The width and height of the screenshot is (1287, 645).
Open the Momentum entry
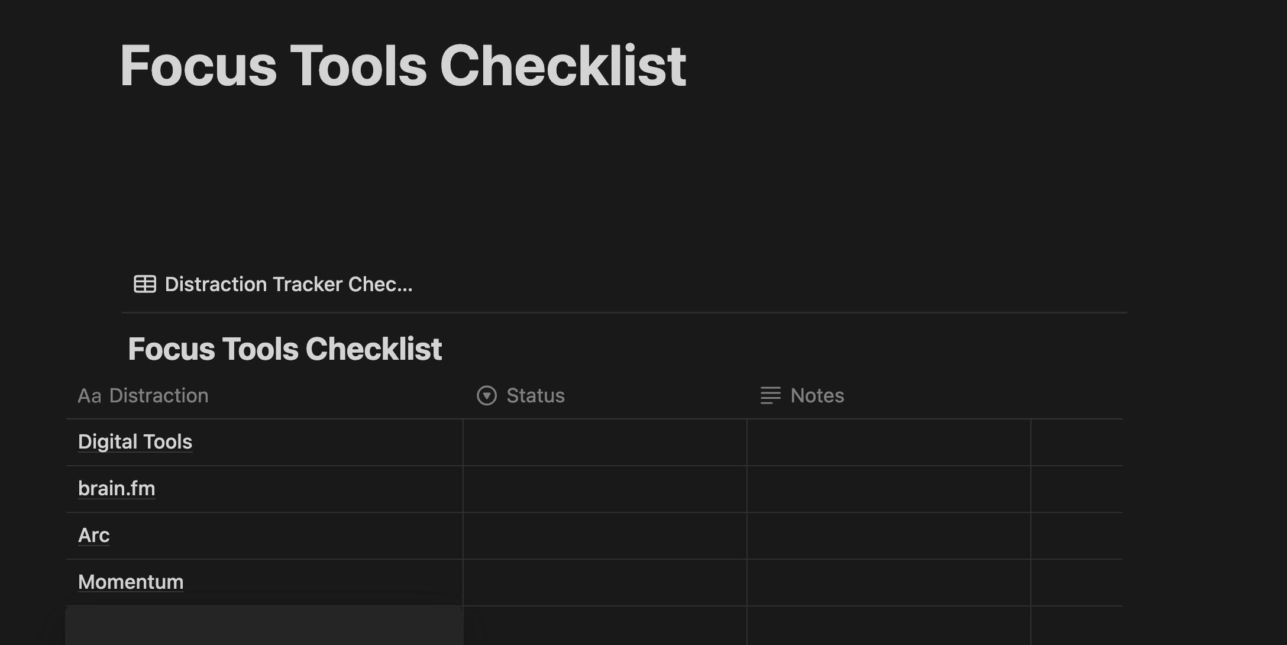tap(131, 582)
